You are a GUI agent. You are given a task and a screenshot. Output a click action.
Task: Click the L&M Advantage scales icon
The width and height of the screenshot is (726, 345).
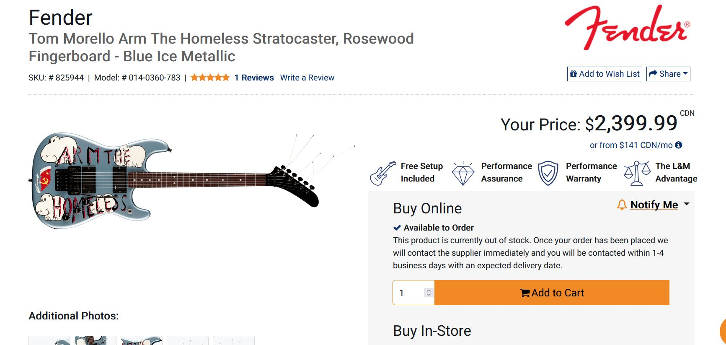637,173
